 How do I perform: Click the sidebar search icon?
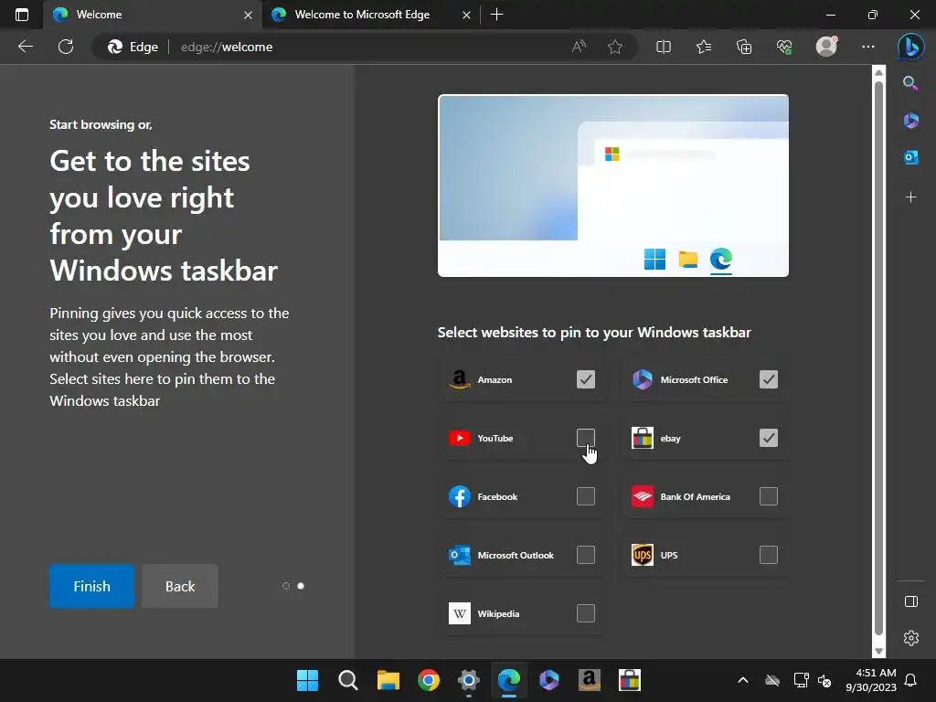click(910, 83)
